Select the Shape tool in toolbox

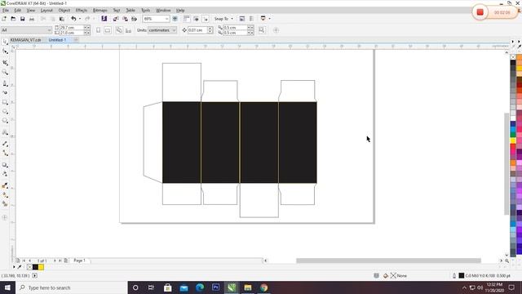(x=5, y=51)
